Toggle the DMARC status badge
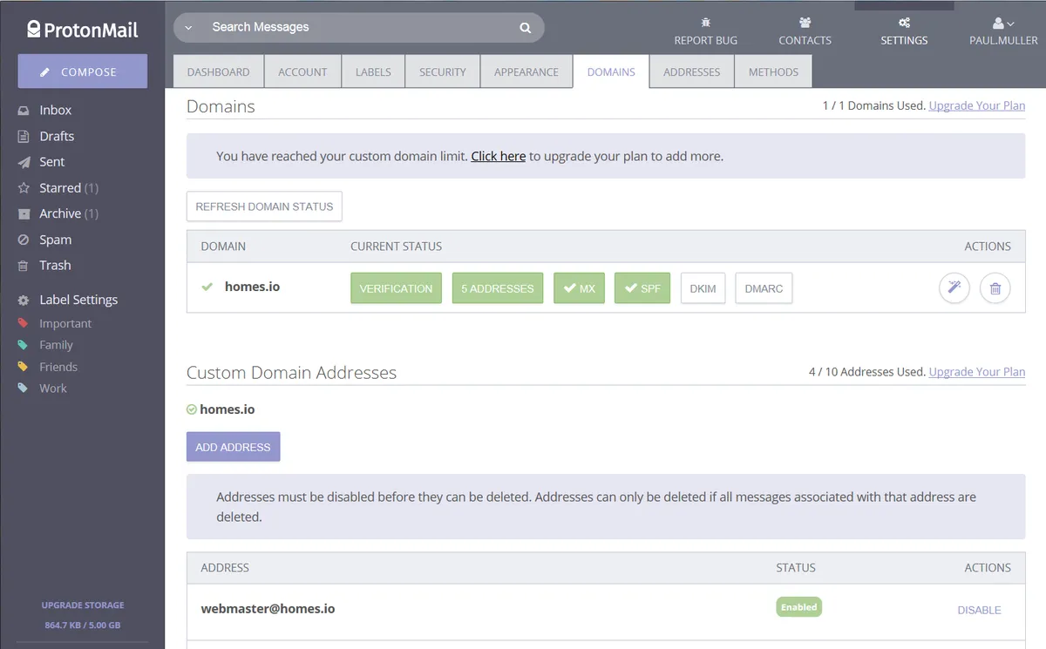The height and width of the screenshot is (649, 1046). coord(764,288)
